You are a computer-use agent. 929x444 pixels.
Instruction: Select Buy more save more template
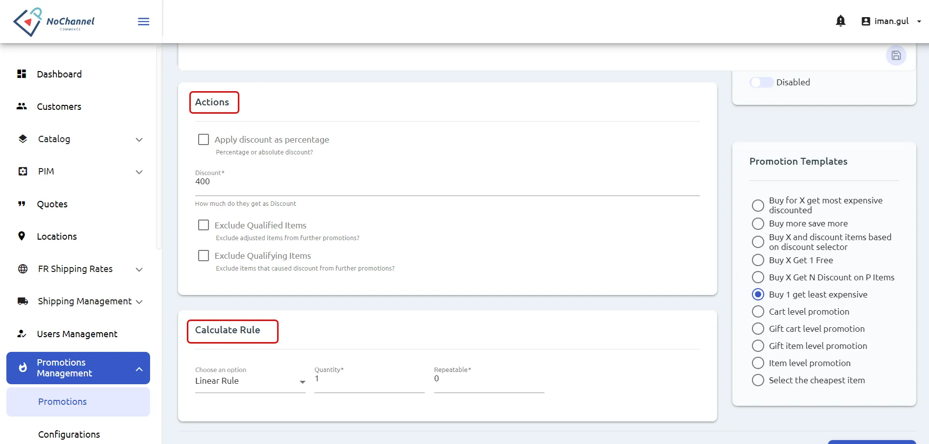[758, 223]
